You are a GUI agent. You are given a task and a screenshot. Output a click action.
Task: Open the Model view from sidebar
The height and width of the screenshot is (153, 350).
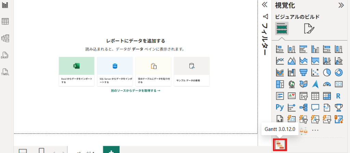(5, 38)
